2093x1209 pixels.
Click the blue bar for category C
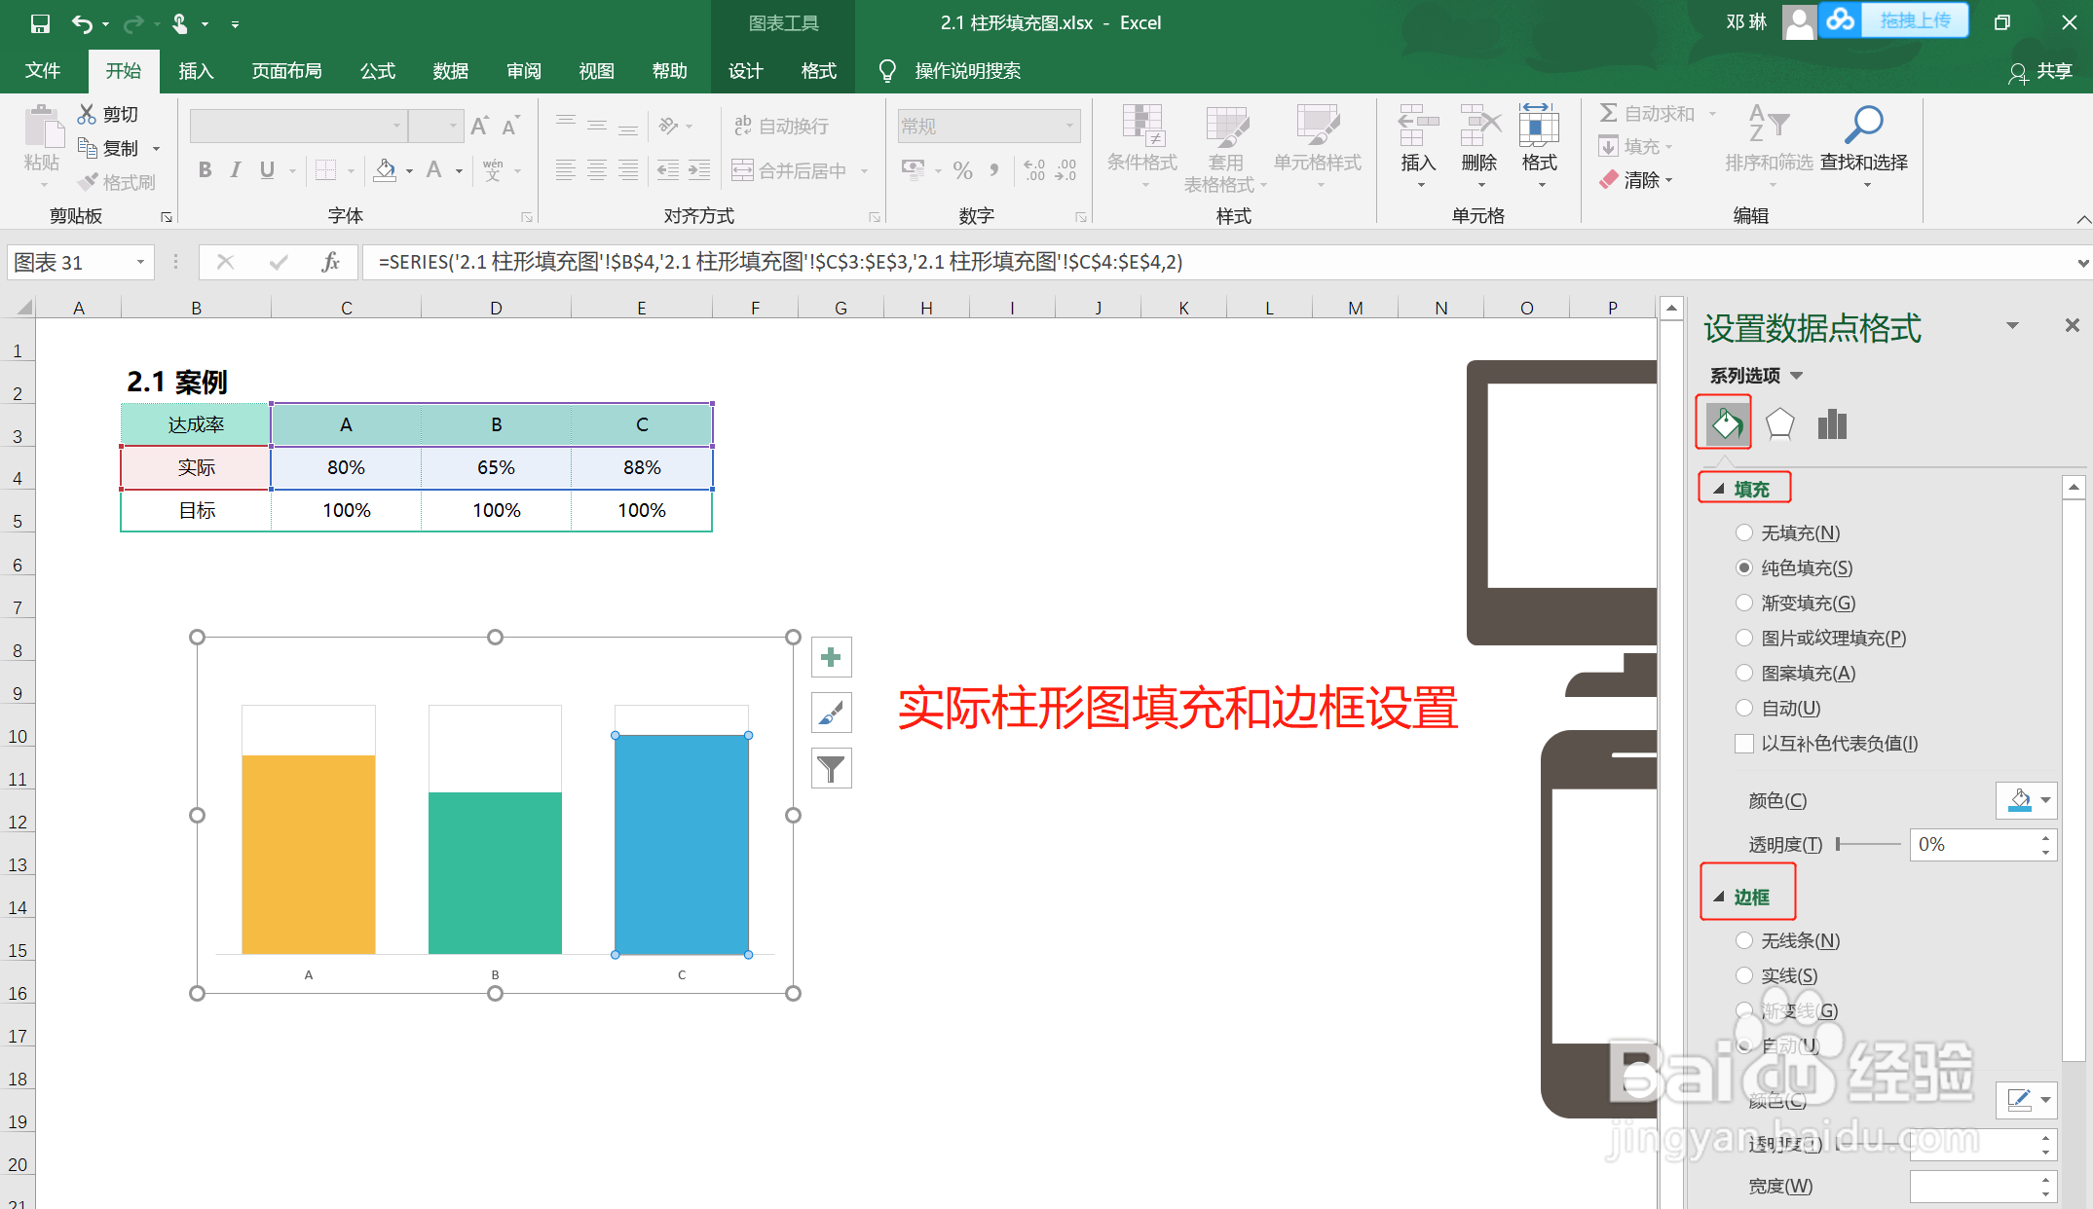click(x=682, y=844)
